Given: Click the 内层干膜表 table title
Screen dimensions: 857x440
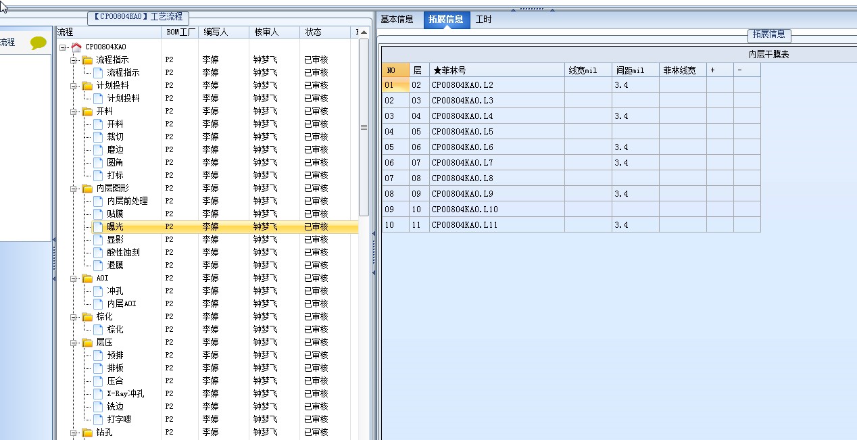Looking at the screenshot, I should pos(768,54).
